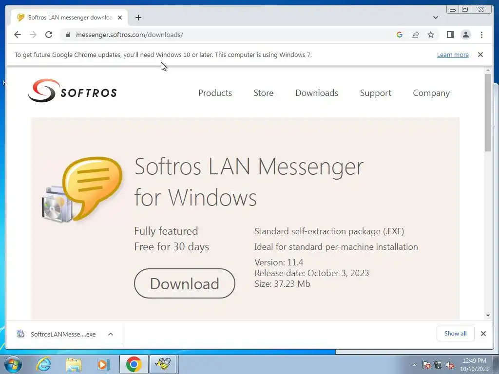This screenshot has width=499, height=374.
Task: Show hidden system tray icons
Action: click(414, 365)
